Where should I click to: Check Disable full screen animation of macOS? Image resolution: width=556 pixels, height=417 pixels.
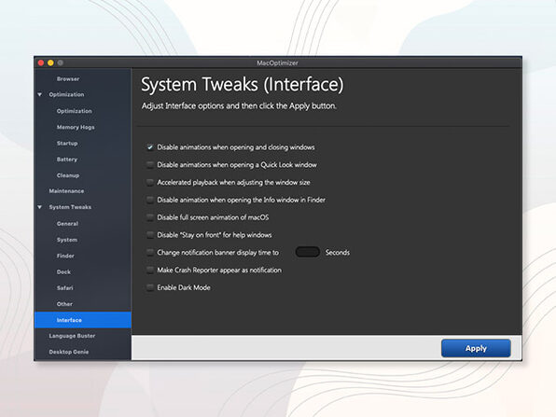coord(150,217)
